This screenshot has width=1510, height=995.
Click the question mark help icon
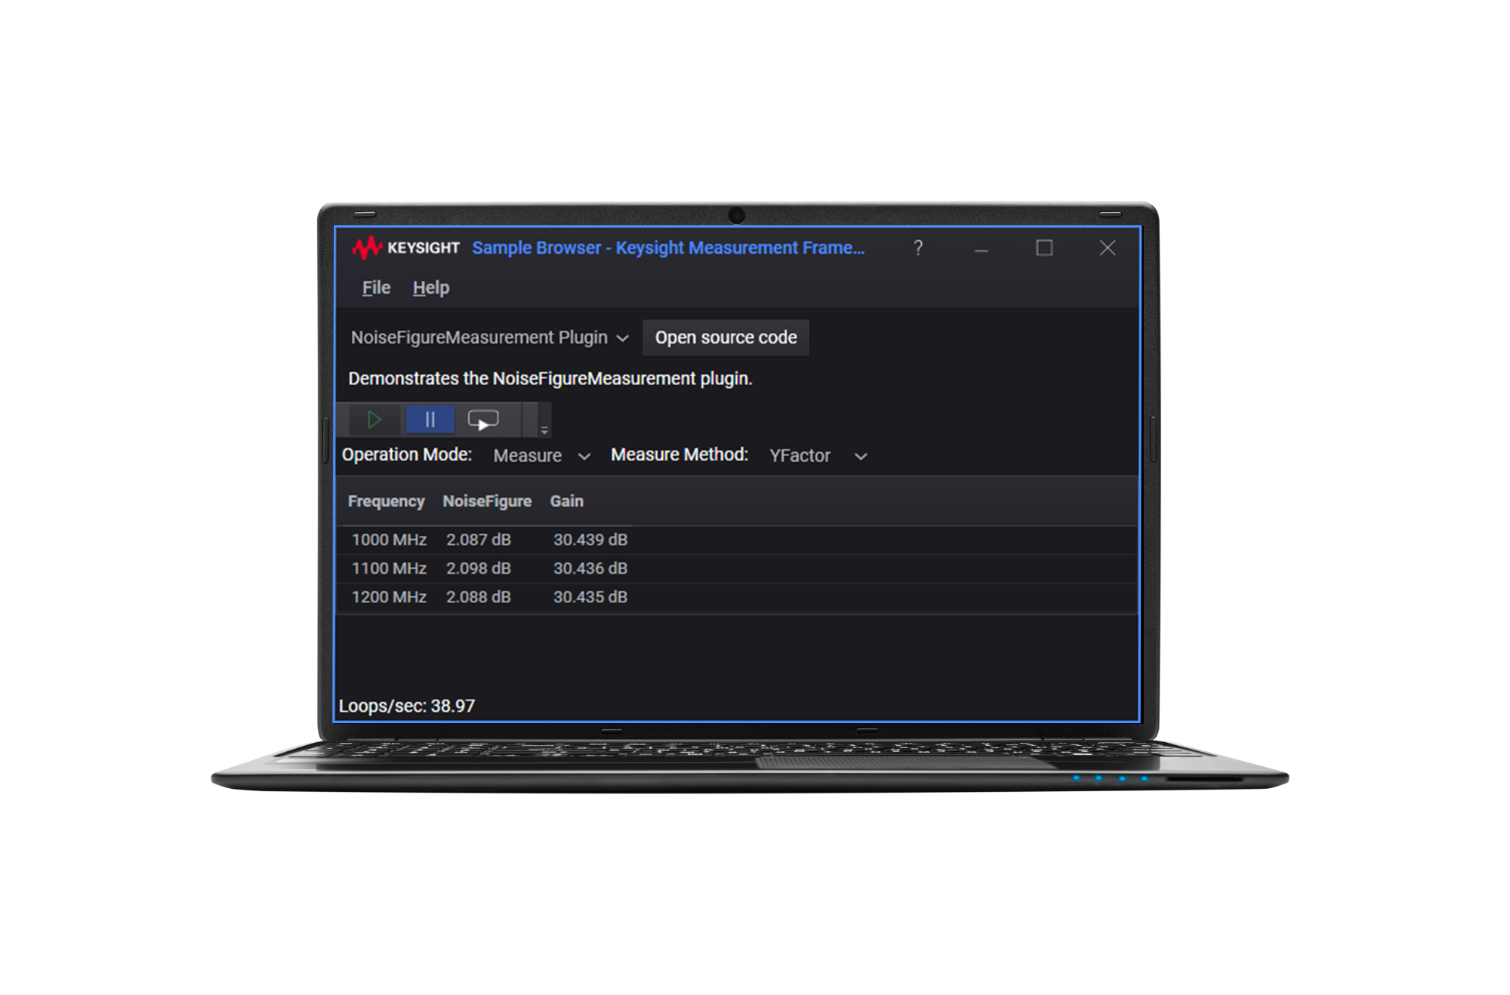918,248
